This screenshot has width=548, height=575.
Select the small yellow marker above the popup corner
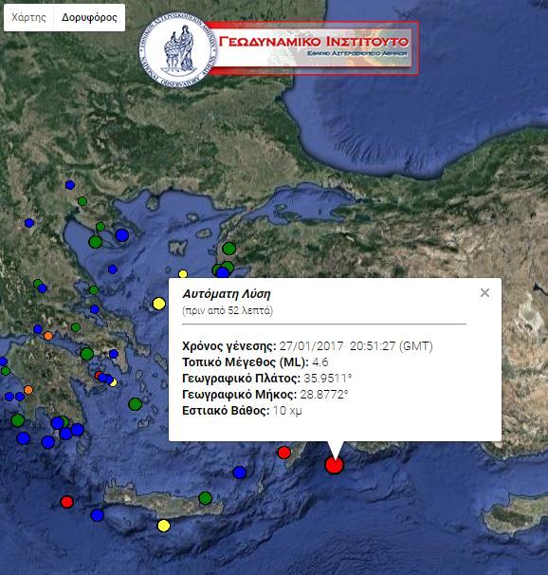(x=183, y=274)
